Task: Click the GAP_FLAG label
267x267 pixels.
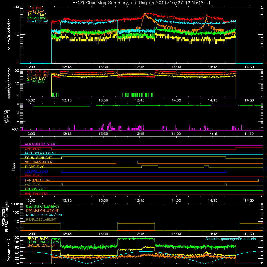Action: point(33,149)
